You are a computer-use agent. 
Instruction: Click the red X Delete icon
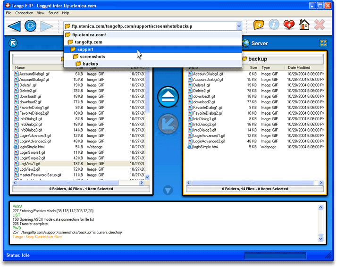tap(320, 25)
